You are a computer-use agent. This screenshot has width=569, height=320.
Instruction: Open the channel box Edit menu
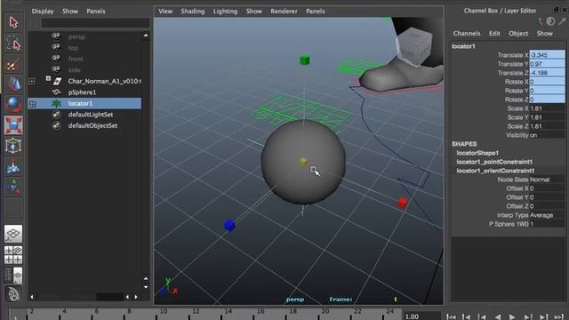(494, 34)
